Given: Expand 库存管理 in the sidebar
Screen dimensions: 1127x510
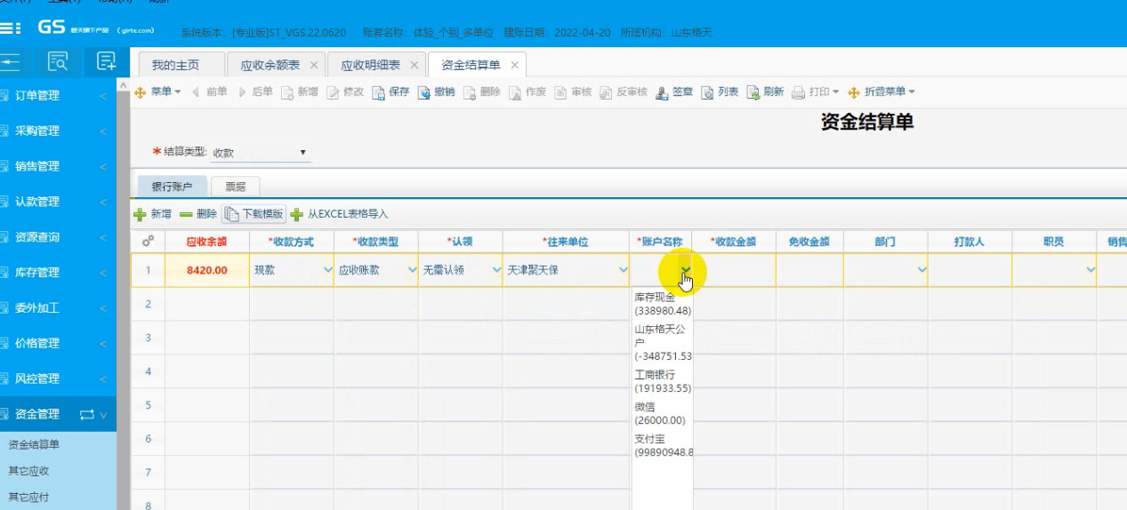Looking at the screenshot, I should coord(58,272).
